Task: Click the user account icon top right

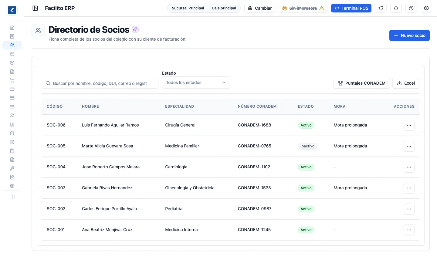Action: click(426, 8)
